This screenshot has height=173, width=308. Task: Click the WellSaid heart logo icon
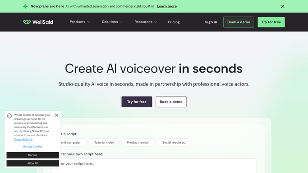[27, 22]
